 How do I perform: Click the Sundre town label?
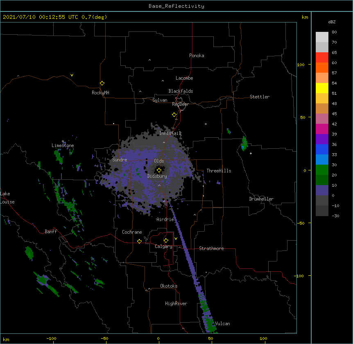pos(120,160)
